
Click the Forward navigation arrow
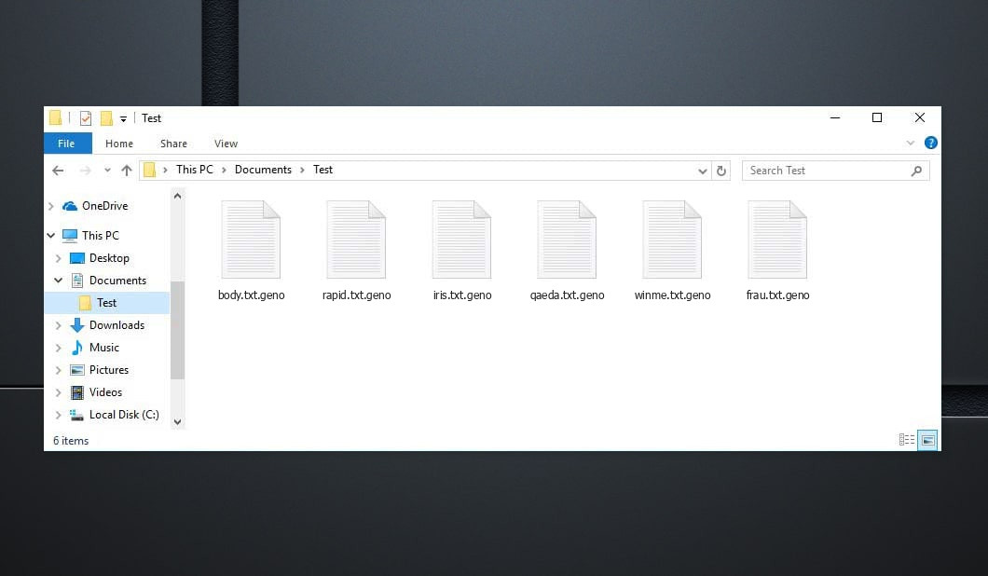click(x=85, y=171)
